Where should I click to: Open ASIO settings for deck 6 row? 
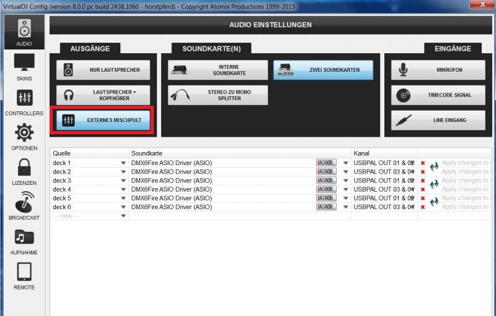[326, 207]
